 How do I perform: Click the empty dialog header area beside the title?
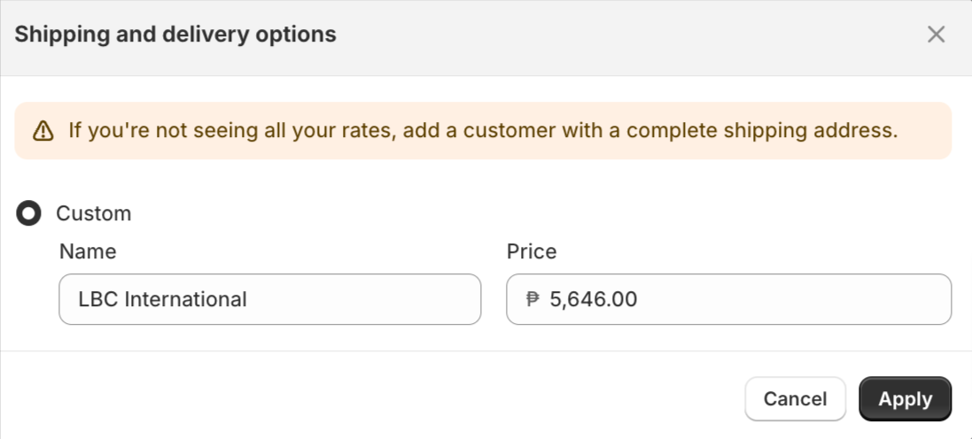[620, 35]
